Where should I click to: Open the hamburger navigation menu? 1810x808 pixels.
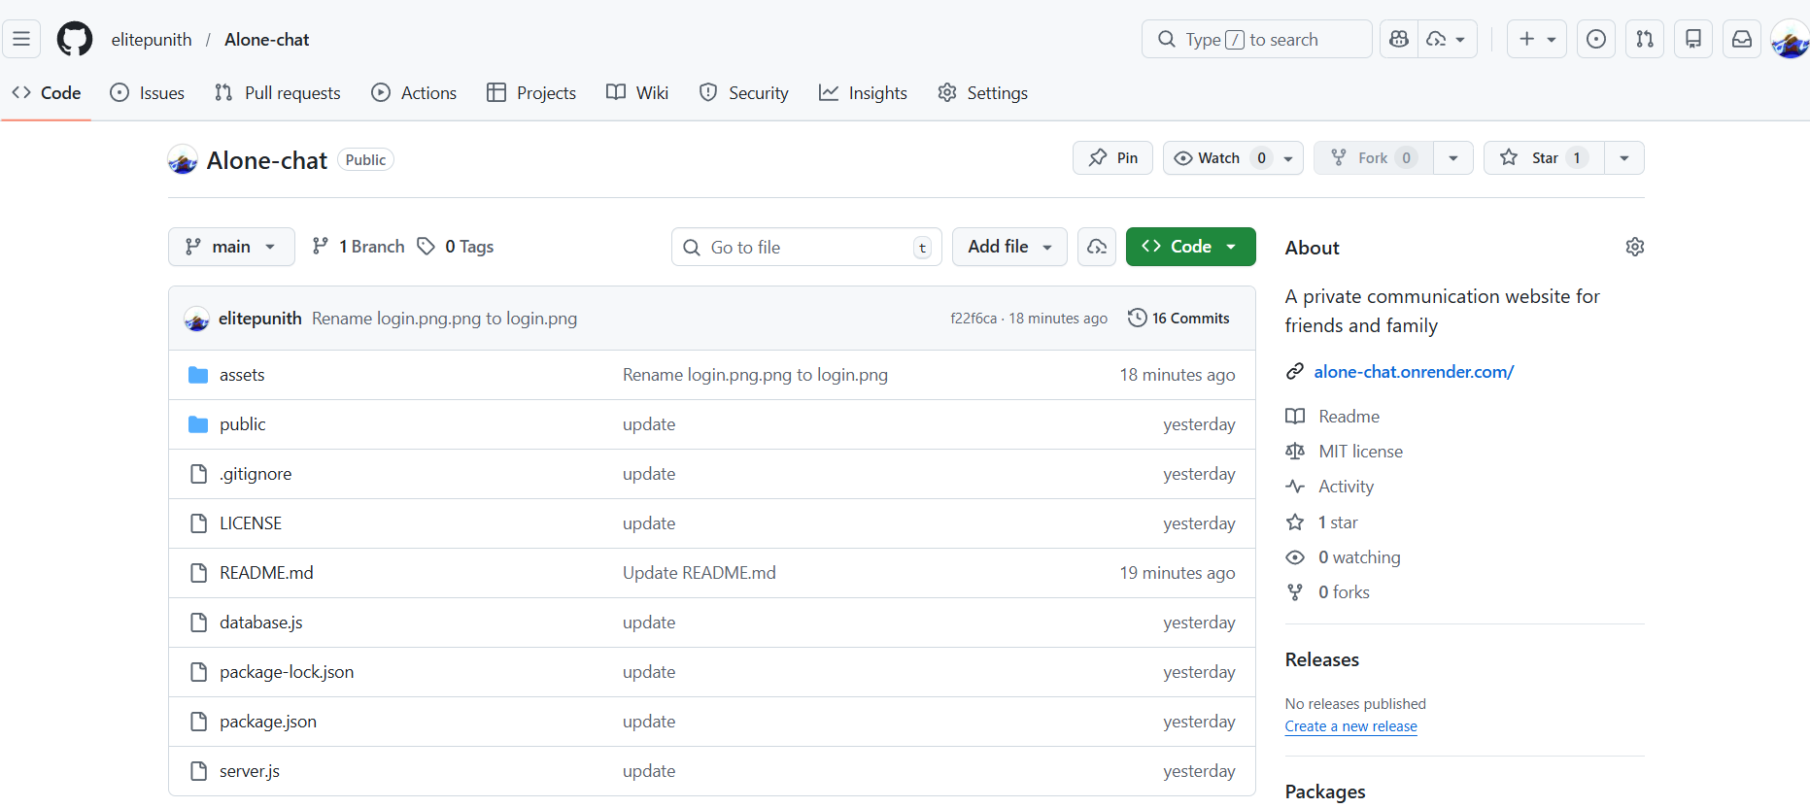tap(21, 40)
